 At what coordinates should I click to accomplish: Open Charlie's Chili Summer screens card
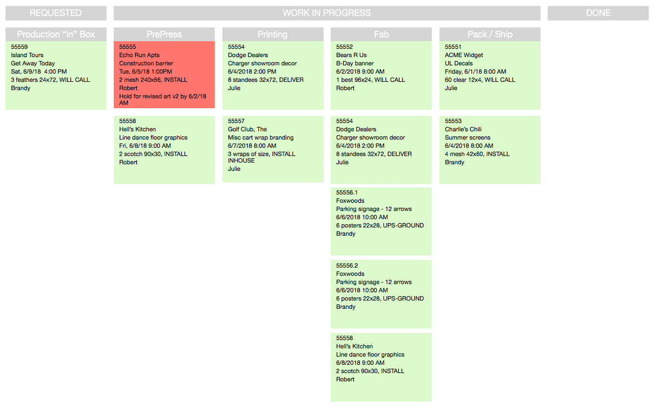(490, 150)
